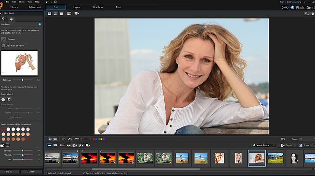Viewport: 315px width, 176px height.
Task: Toggle the Fit to edges checkbox
Action: click(x=10, y=117)
